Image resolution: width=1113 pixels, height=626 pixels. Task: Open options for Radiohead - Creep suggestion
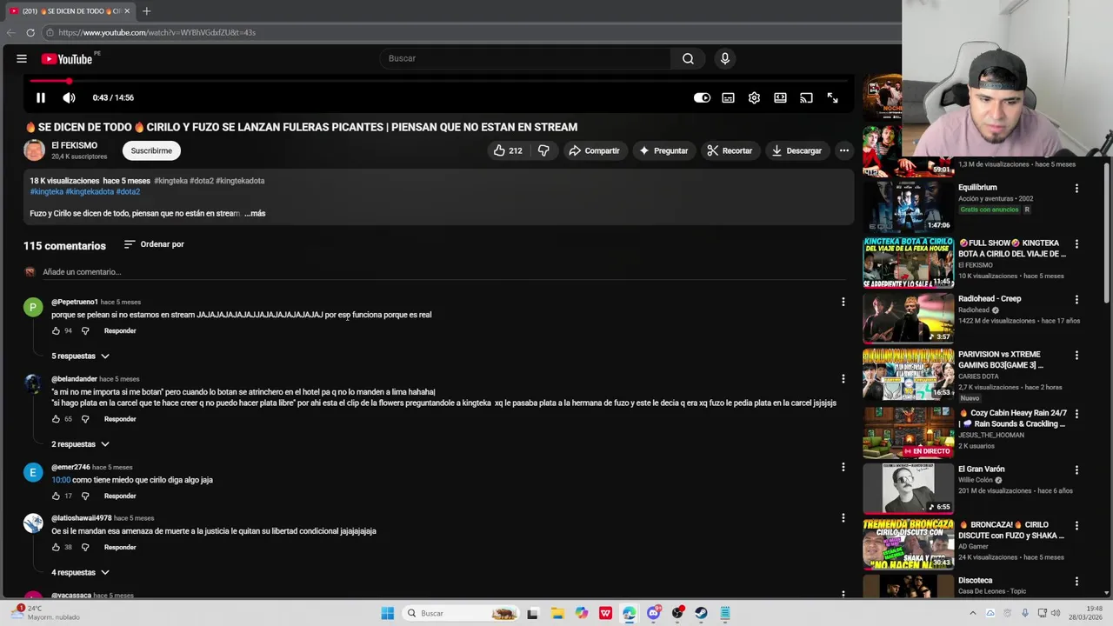[1076, 300]
